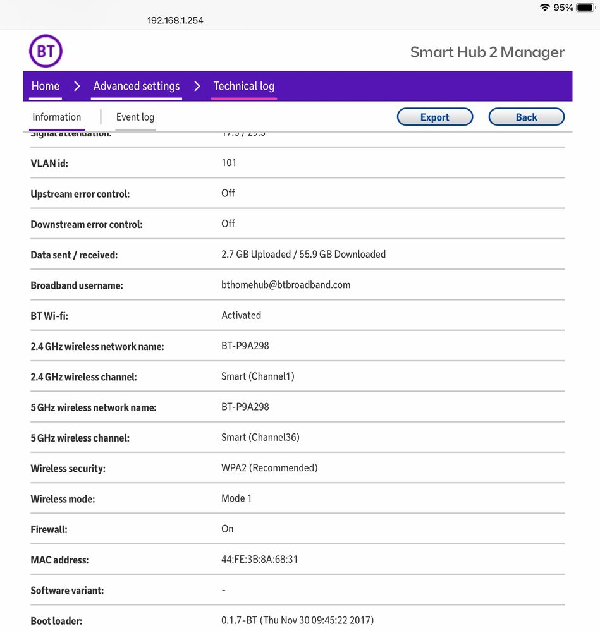Go to Home in the breadcrumb

tap(46, 86)
